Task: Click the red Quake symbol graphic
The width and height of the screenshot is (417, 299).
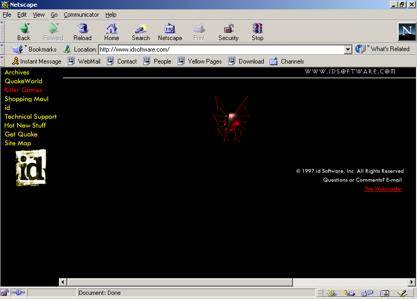Action: click(232, 119)
